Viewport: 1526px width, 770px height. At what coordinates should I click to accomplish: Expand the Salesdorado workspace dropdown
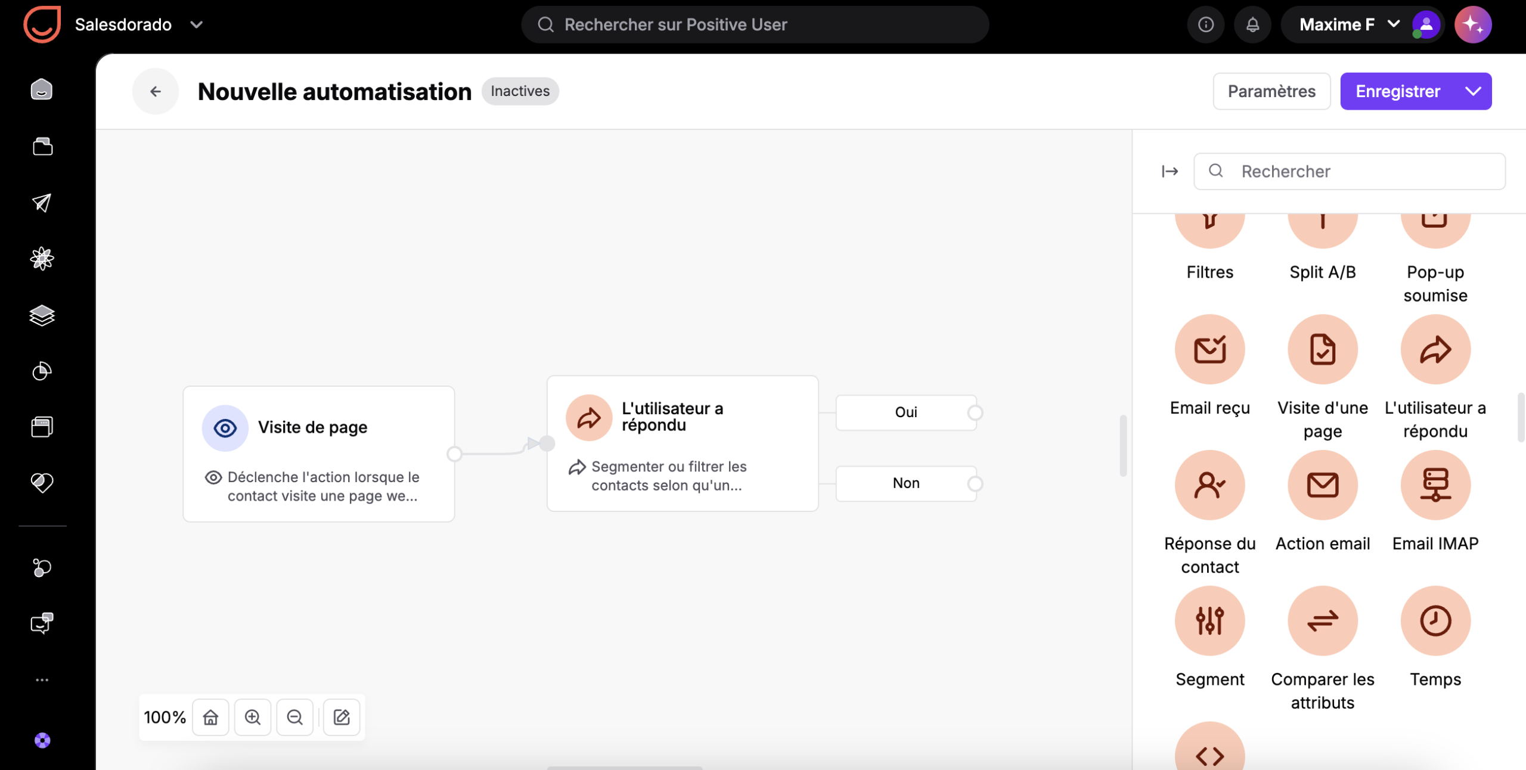pyautogui.click(x=197, y=24)
